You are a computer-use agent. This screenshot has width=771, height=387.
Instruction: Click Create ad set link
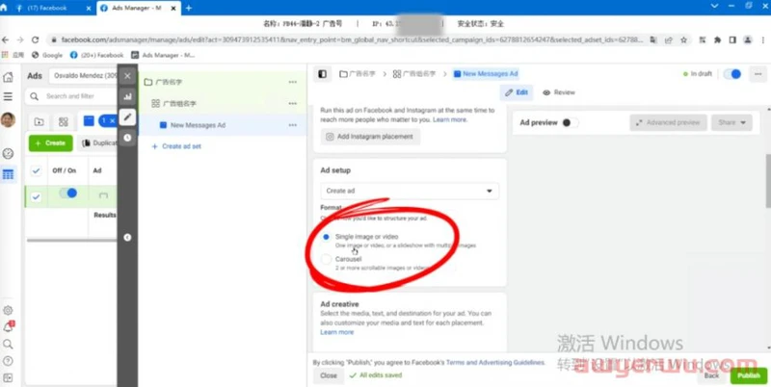(x=176, y=146)
